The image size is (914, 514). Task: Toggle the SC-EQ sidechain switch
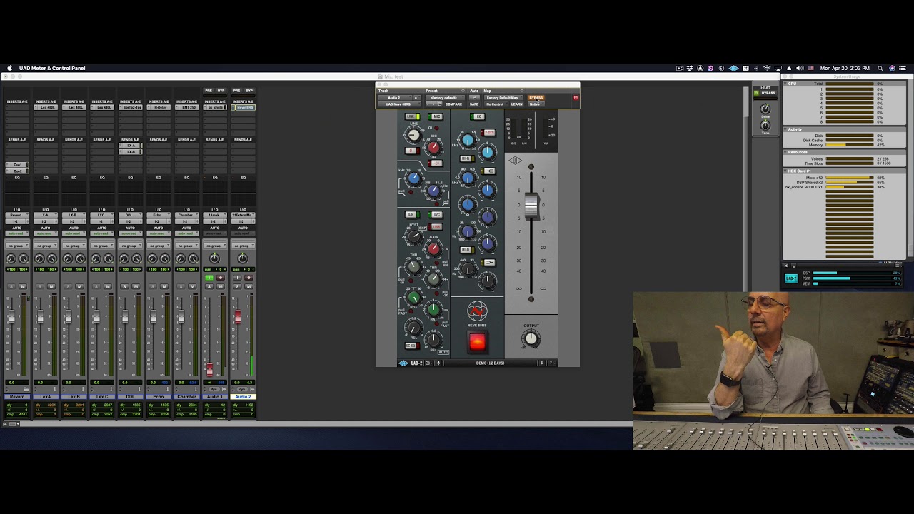(412, 346)
